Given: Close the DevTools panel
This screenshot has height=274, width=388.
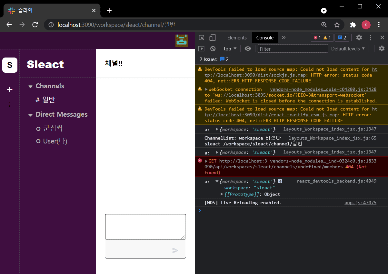Looking at the screenshot, I should [x=382, y=37].
